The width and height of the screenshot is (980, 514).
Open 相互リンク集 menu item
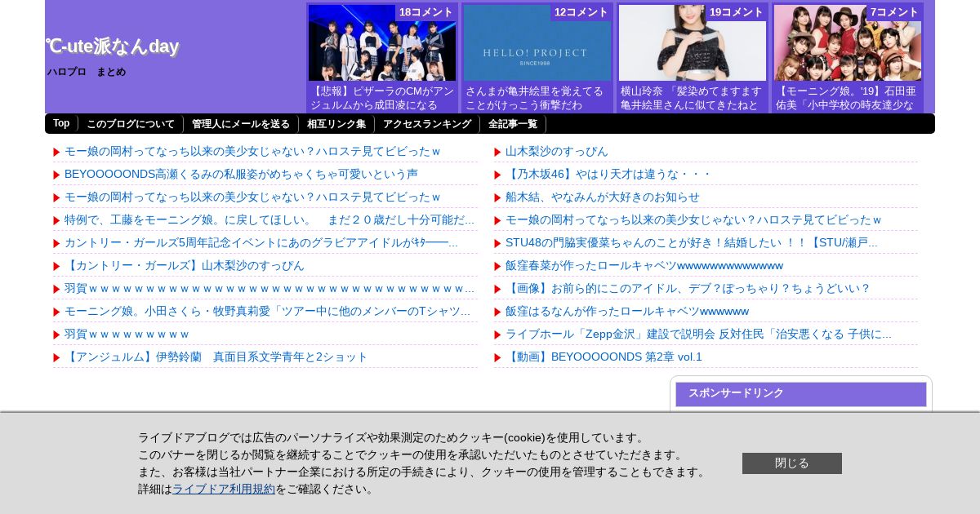336,124
